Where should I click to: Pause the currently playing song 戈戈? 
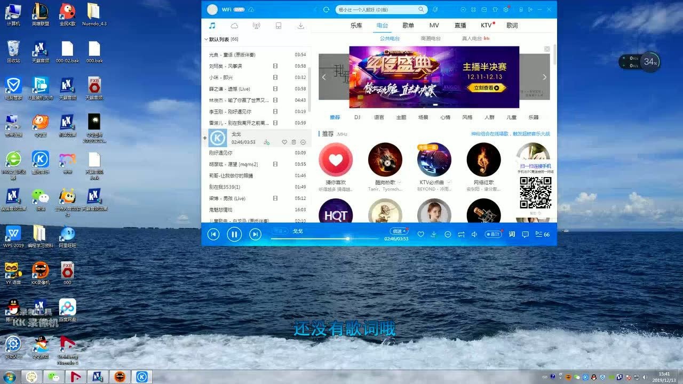[234, 234]
